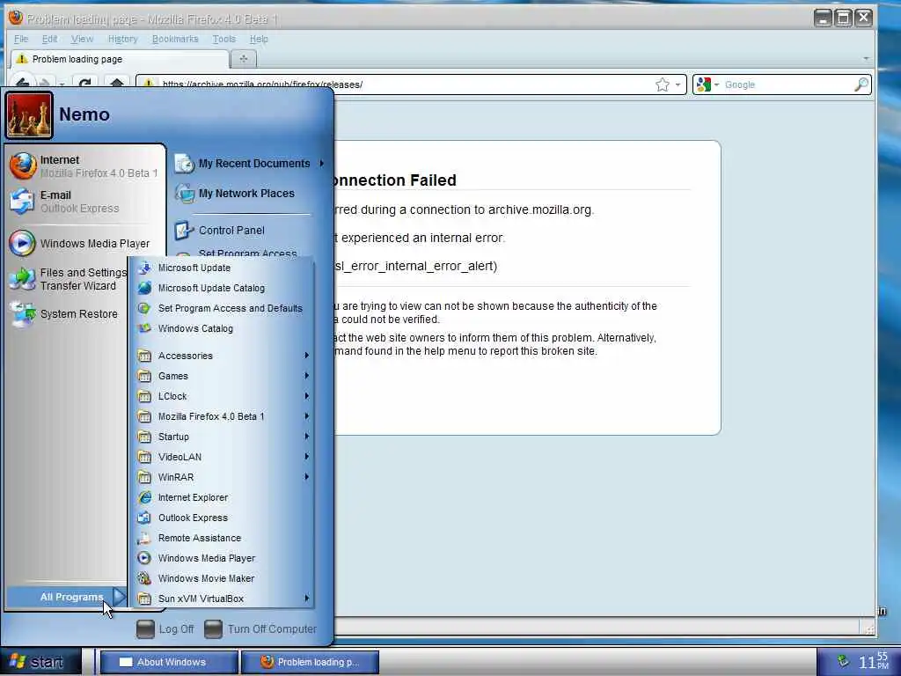901x676 pixels.
Task: Open the History menu
Action: coord(123,39)
